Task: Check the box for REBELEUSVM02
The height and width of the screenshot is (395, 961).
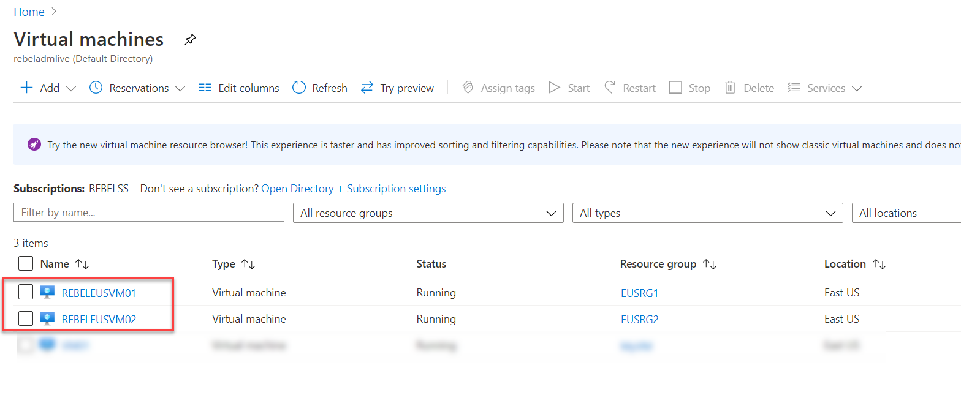Action: (26, 319)
